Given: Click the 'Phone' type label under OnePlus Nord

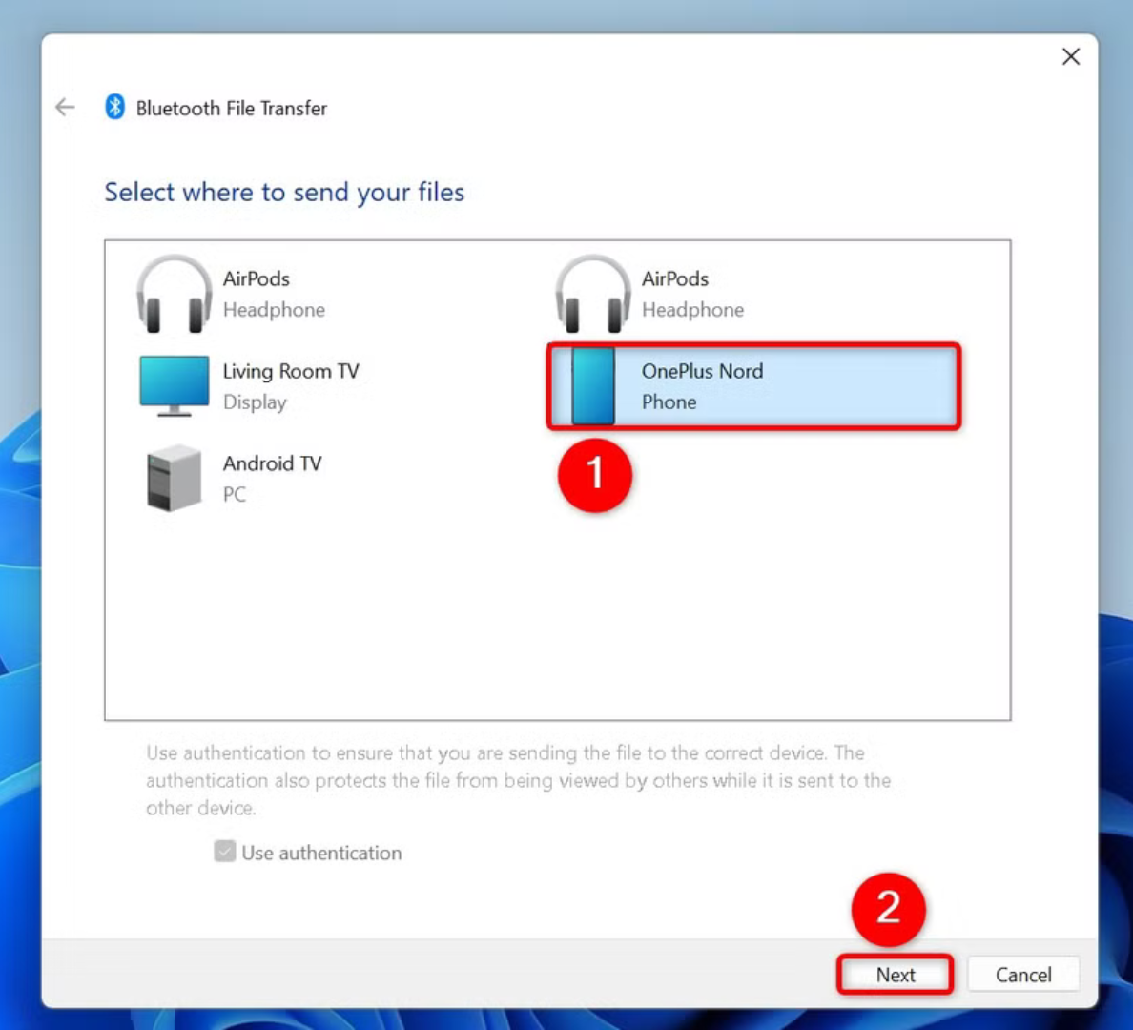Looking at the screenshot, I should pos(669,402).
